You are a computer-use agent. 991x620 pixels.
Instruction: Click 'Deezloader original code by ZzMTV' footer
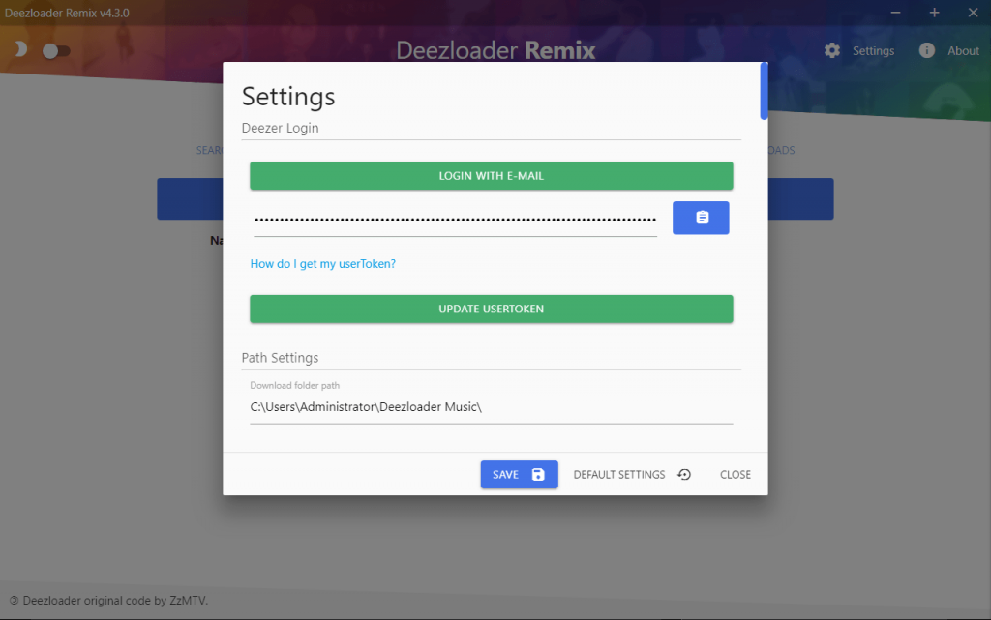point(108,601)
